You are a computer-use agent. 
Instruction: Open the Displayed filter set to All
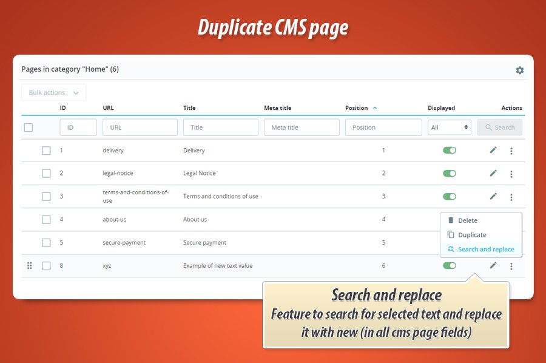pos(449,127)
